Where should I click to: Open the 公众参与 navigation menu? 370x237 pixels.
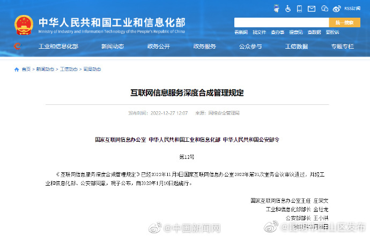pos(250,47)
